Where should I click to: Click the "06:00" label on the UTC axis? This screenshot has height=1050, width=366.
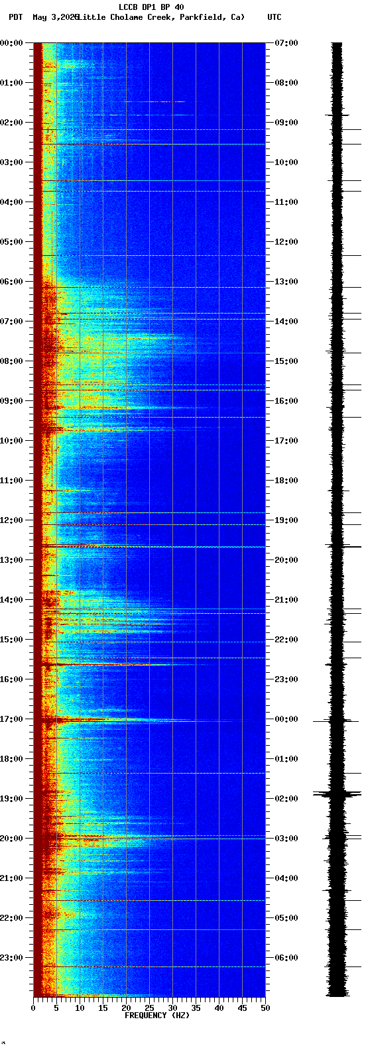[x=286, y=958]
